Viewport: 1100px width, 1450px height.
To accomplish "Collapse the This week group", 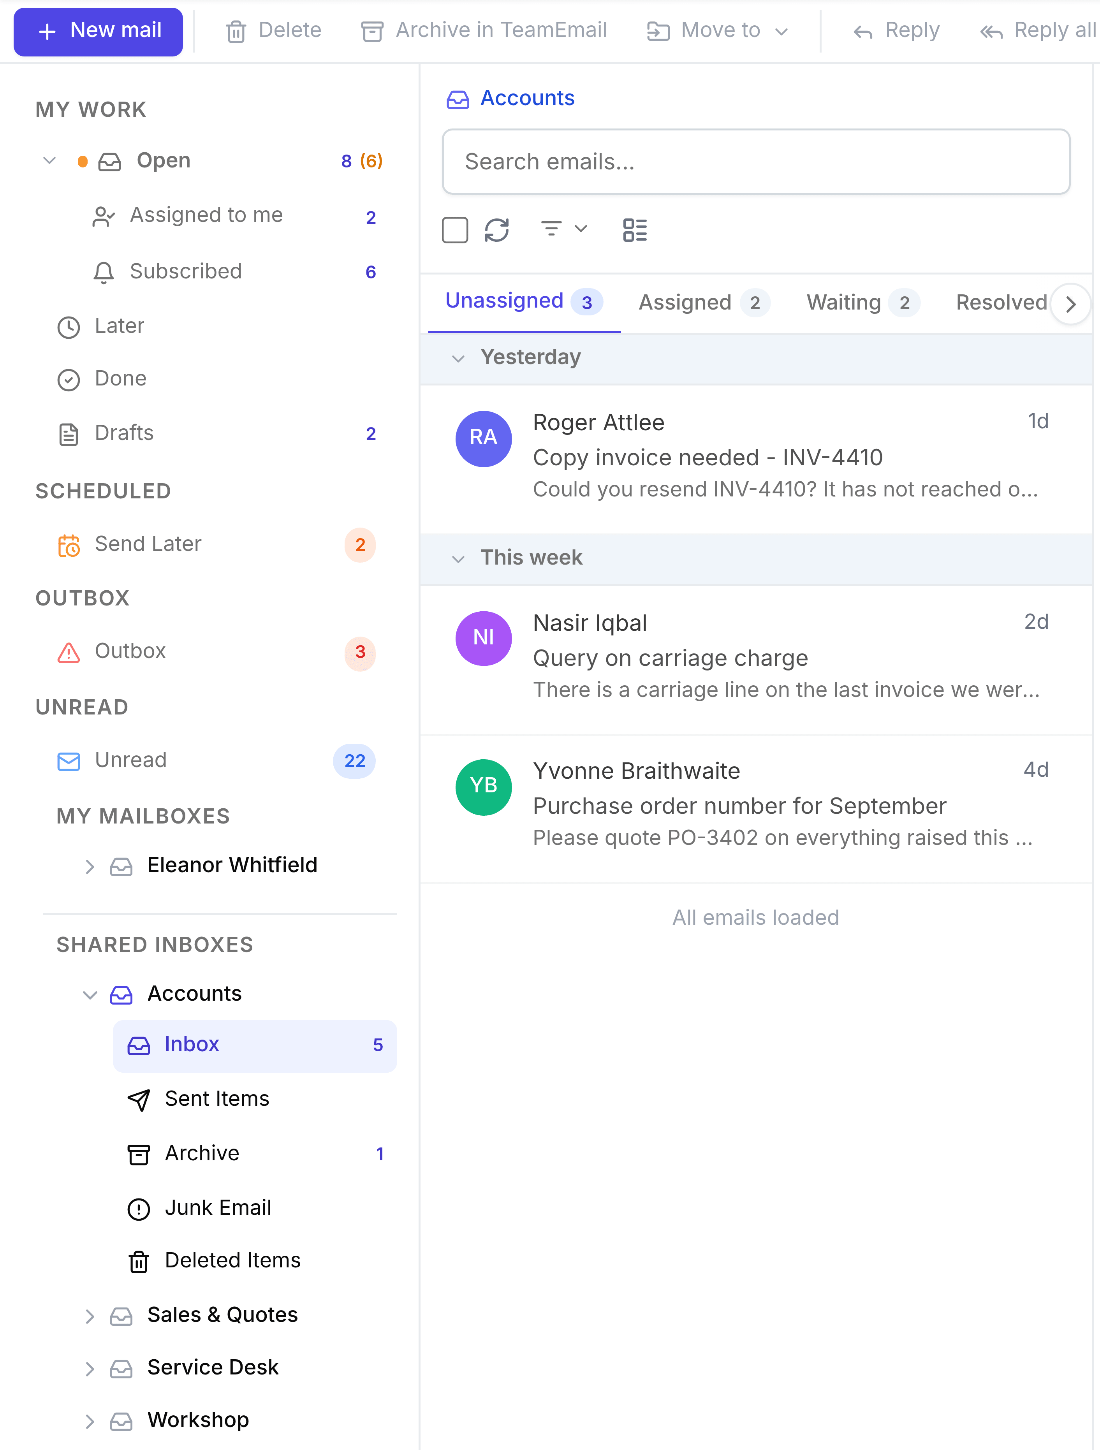I will coord(458,558).
